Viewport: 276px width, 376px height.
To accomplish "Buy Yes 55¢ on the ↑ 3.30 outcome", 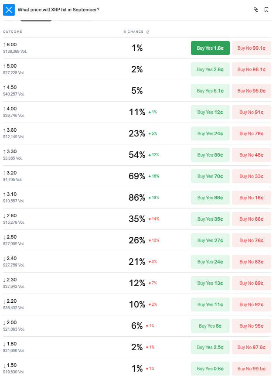I will pyautogui.click(x=210, y=155).
